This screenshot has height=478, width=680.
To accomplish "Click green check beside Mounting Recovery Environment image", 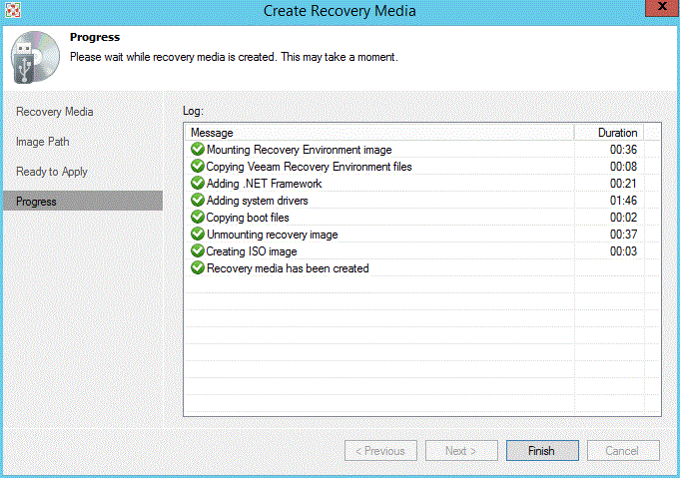I will tap(197, 150).
